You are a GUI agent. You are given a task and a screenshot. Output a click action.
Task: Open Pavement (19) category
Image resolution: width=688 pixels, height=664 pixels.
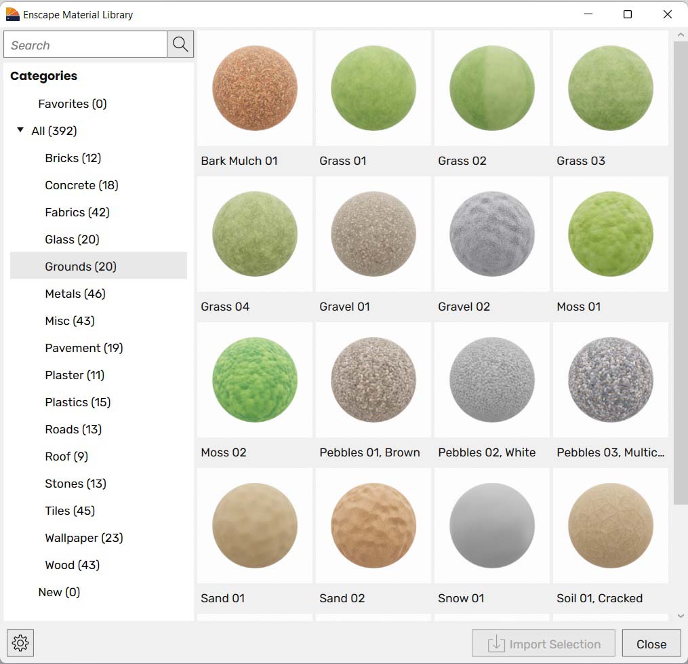click(x=84, y=348)
